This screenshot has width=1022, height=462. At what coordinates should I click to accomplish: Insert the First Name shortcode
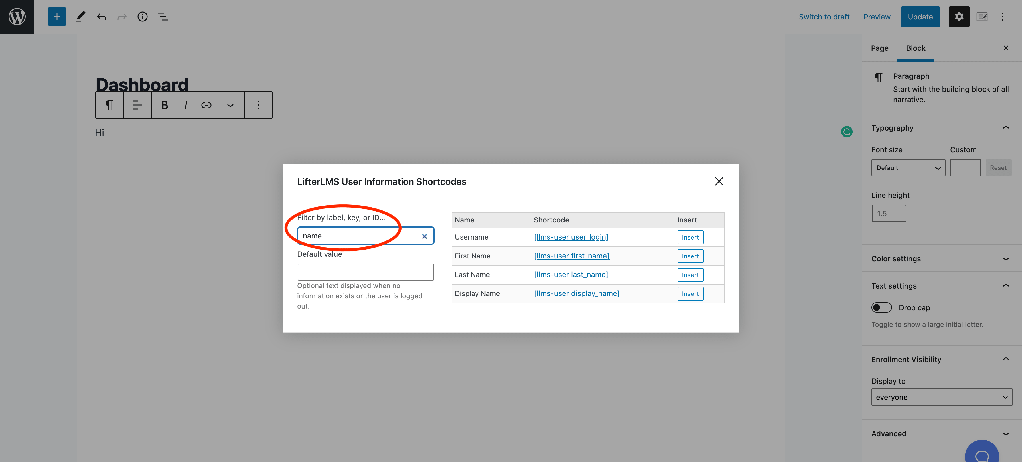[690, 256]
